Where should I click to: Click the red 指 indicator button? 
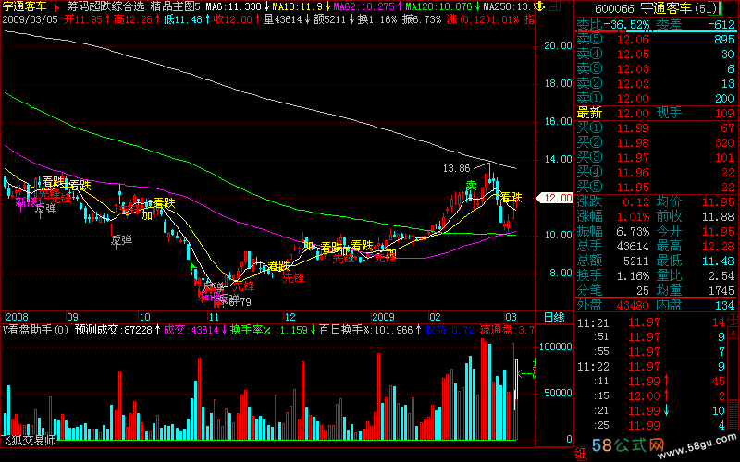[529, 19]
